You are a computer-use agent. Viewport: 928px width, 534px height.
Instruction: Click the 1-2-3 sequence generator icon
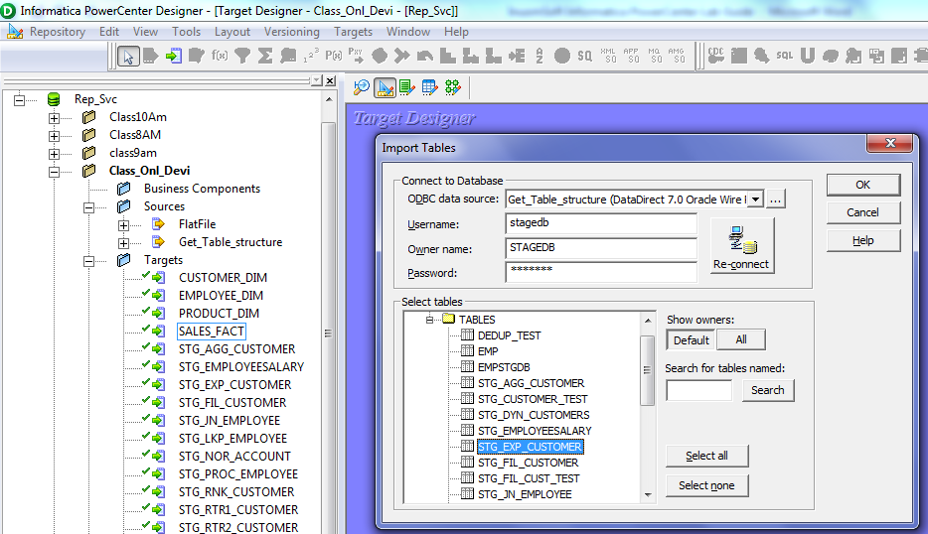pyautogui.click(x=311, y=57)
